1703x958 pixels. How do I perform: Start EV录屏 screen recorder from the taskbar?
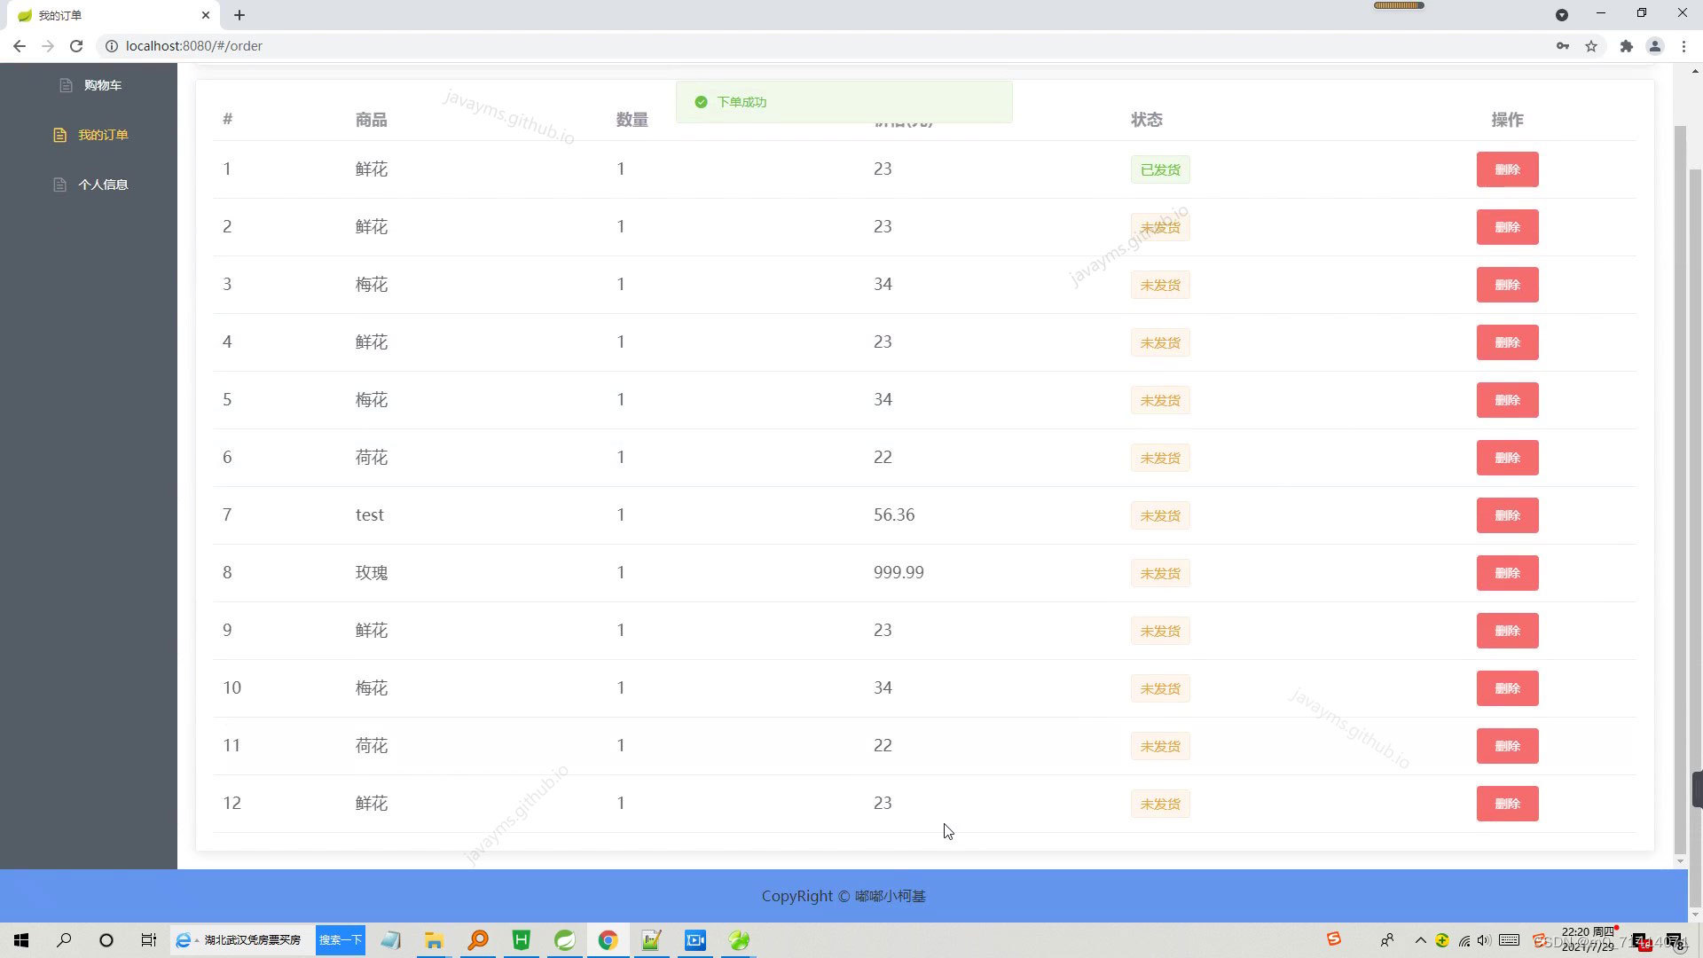click(x=695, y=940)
